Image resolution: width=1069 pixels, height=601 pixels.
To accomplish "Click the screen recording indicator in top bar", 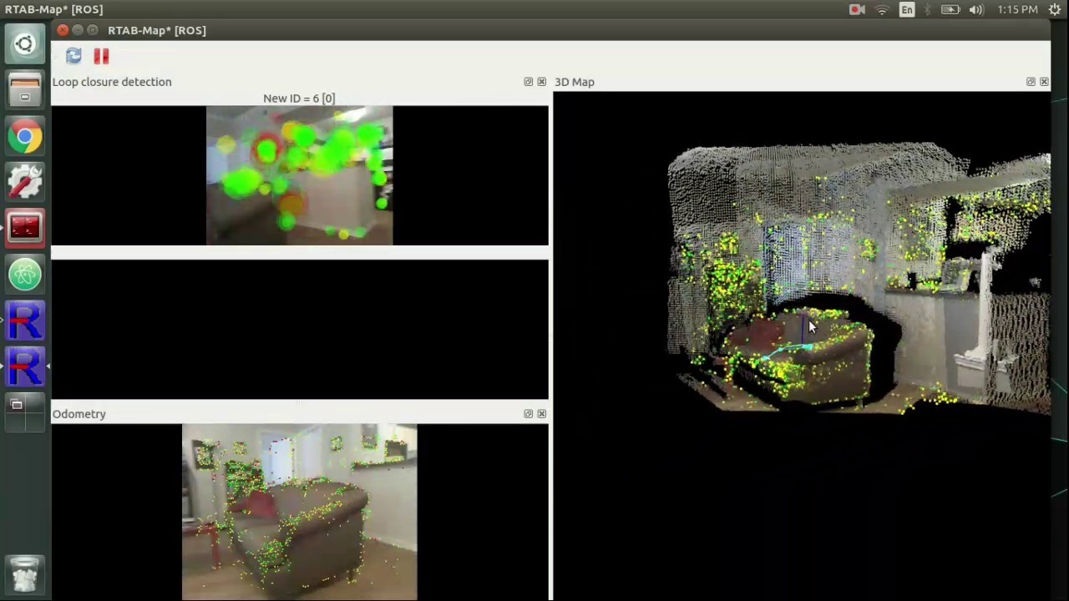I will pos(857,10).
